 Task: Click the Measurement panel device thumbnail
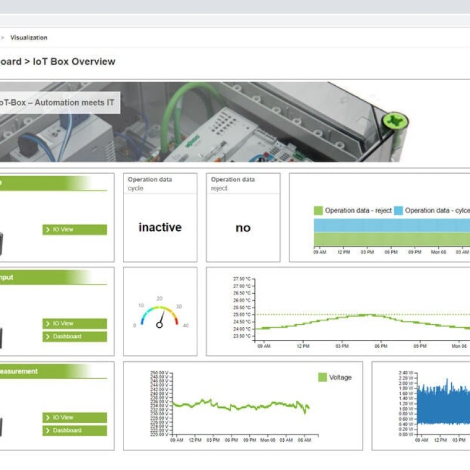(x=2, y=426)
